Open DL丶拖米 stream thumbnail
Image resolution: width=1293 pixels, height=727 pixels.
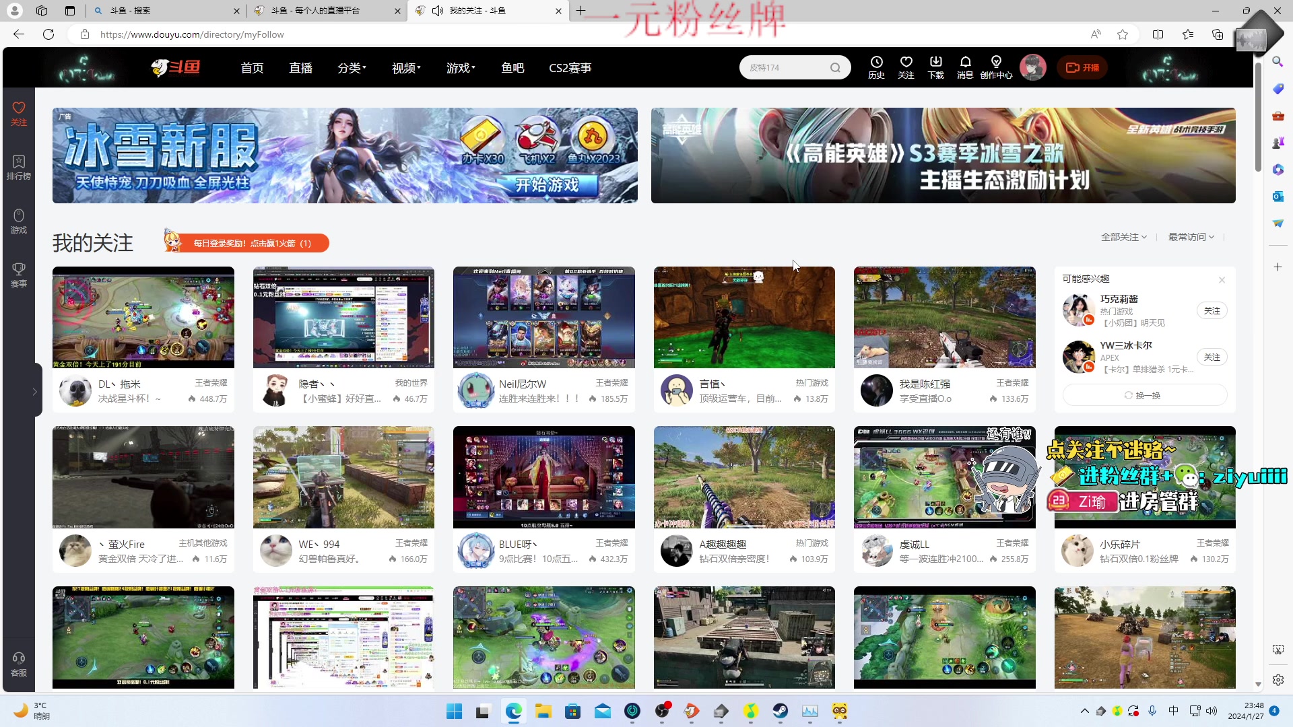143,317
